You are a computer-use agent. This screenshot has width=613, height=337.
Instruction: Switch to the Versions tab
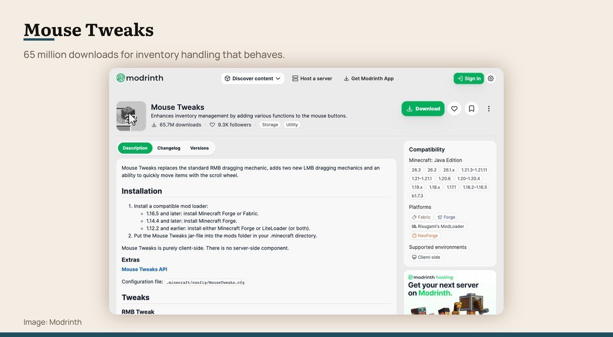click(x=199, y=148)
